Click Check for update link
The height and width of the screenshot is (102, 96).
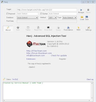[59, 56]
